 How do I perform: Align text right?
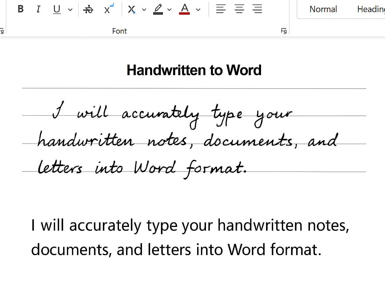pos(257,9)
